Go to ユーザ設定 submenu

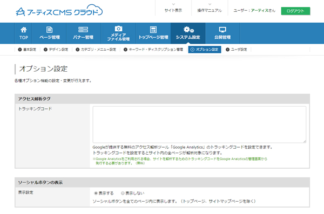pos(237,50)
